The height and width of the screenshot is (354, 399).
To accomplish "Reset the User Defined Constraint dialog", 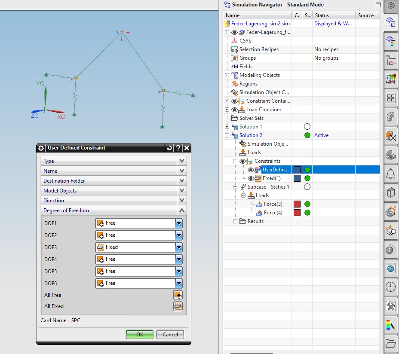I will [x=169, y=148].
